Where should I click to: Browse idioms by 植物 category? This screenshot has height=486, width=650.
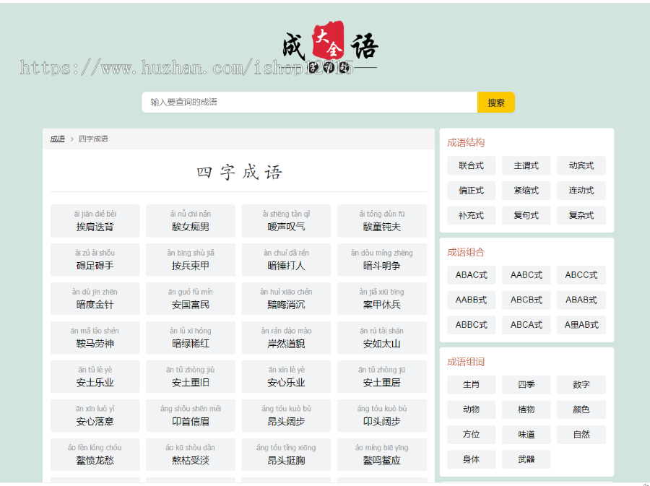tap(526, 409)
